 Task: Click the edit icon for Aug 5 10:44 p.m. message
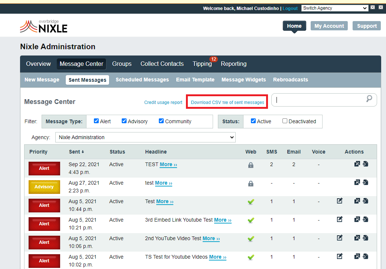click(x=340, y=201)
